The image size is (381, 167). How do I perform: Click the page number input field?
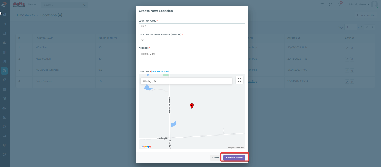tap(351, 27)
